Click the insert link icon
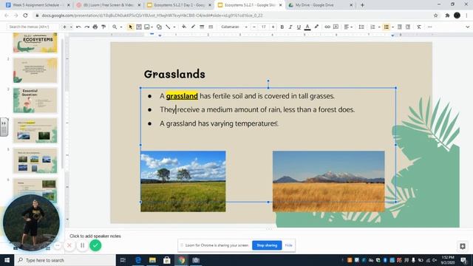Image resolution: width=473 pixels, height=266 pixels. click(327, 27)
